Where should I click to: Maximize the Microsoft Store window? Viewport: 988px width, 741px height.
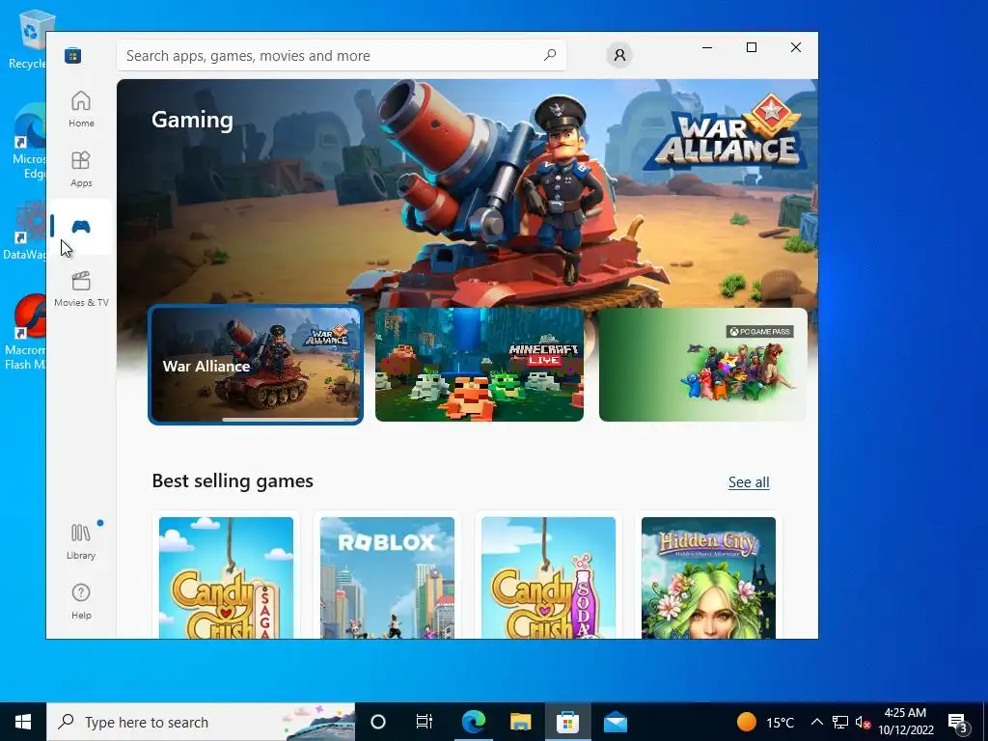coord(751,47)
